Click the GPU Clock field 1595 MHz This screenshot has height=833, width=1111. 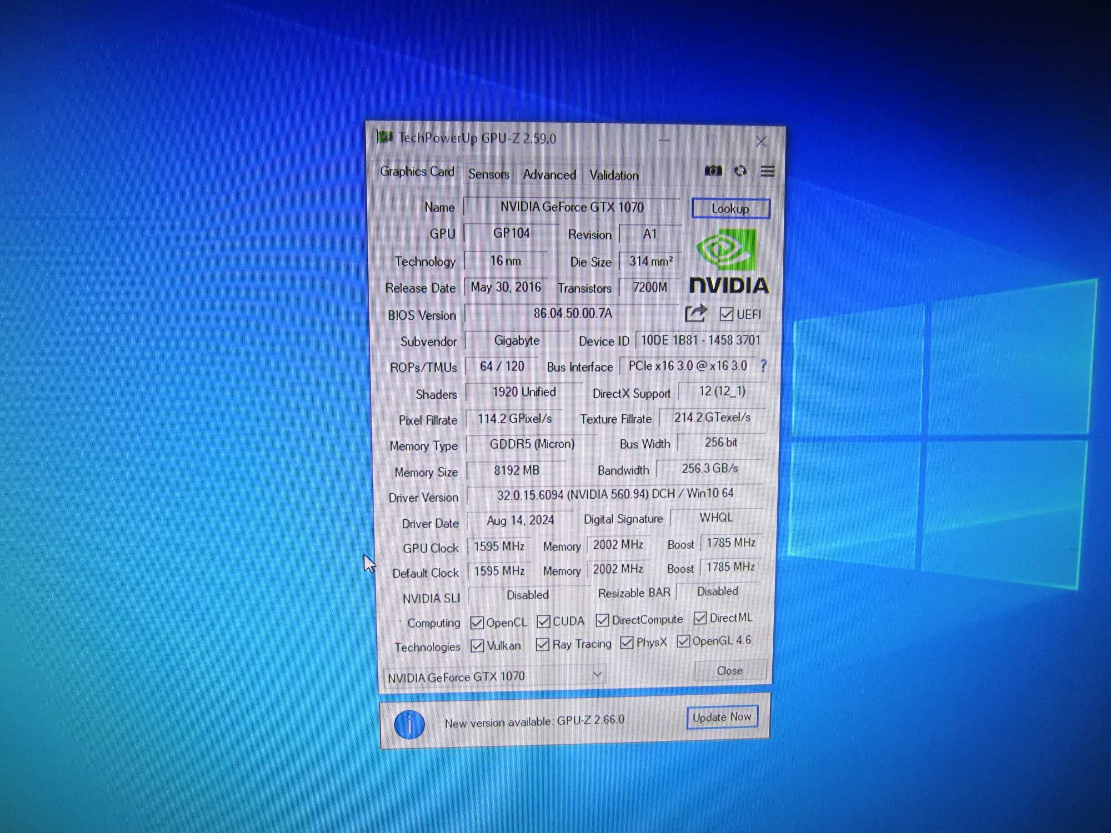499,546
